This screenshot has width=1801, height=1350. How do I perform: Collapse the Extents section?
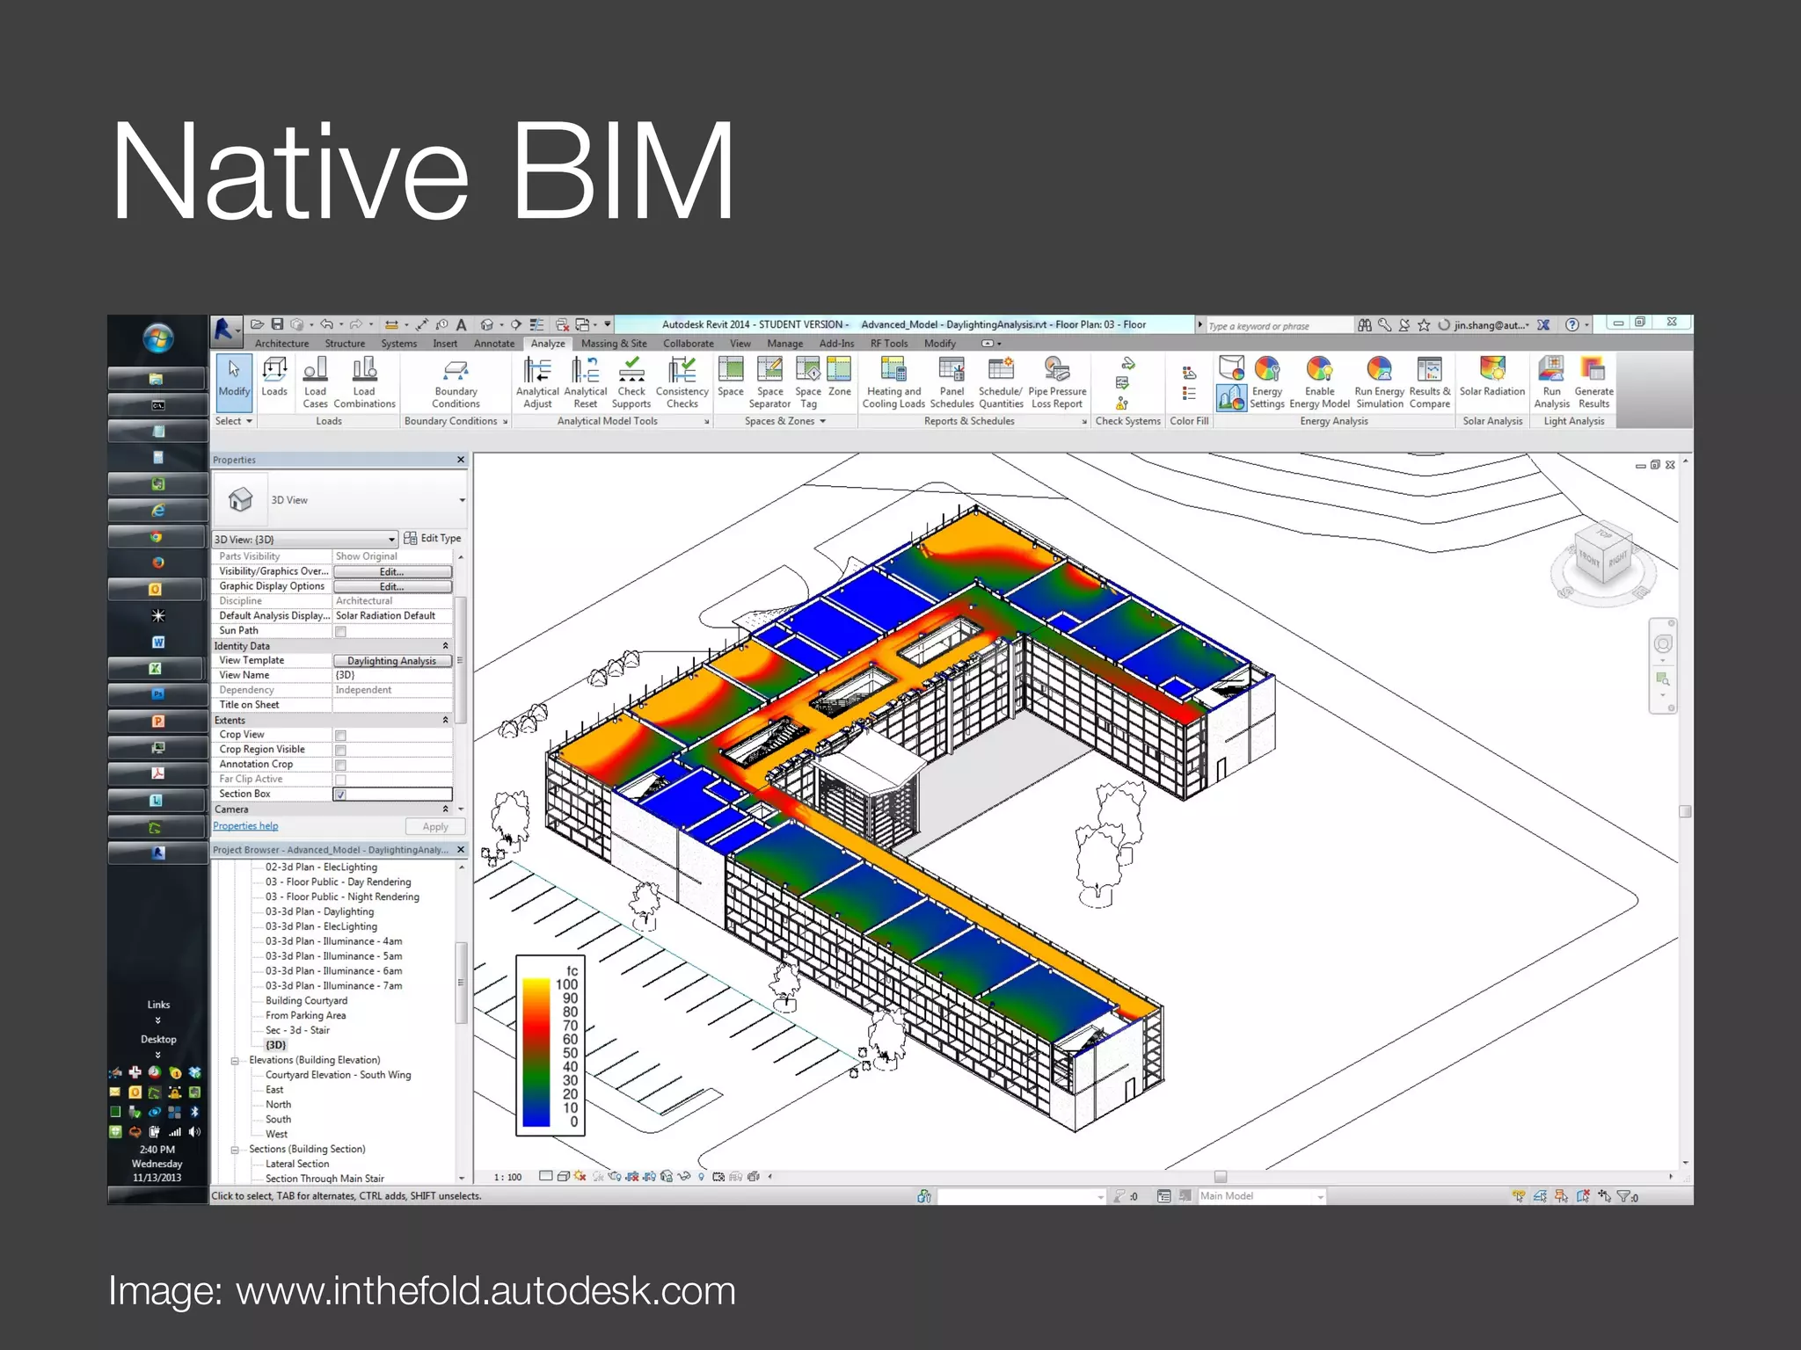(445, 720)
